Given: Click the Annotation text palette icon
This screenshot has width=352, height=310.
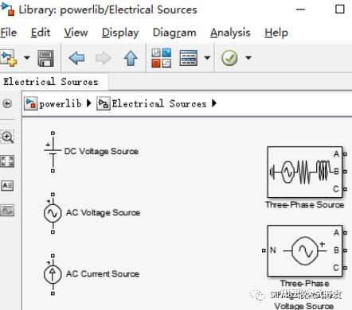Looking at the screenshot, I should tap(7, 185).
